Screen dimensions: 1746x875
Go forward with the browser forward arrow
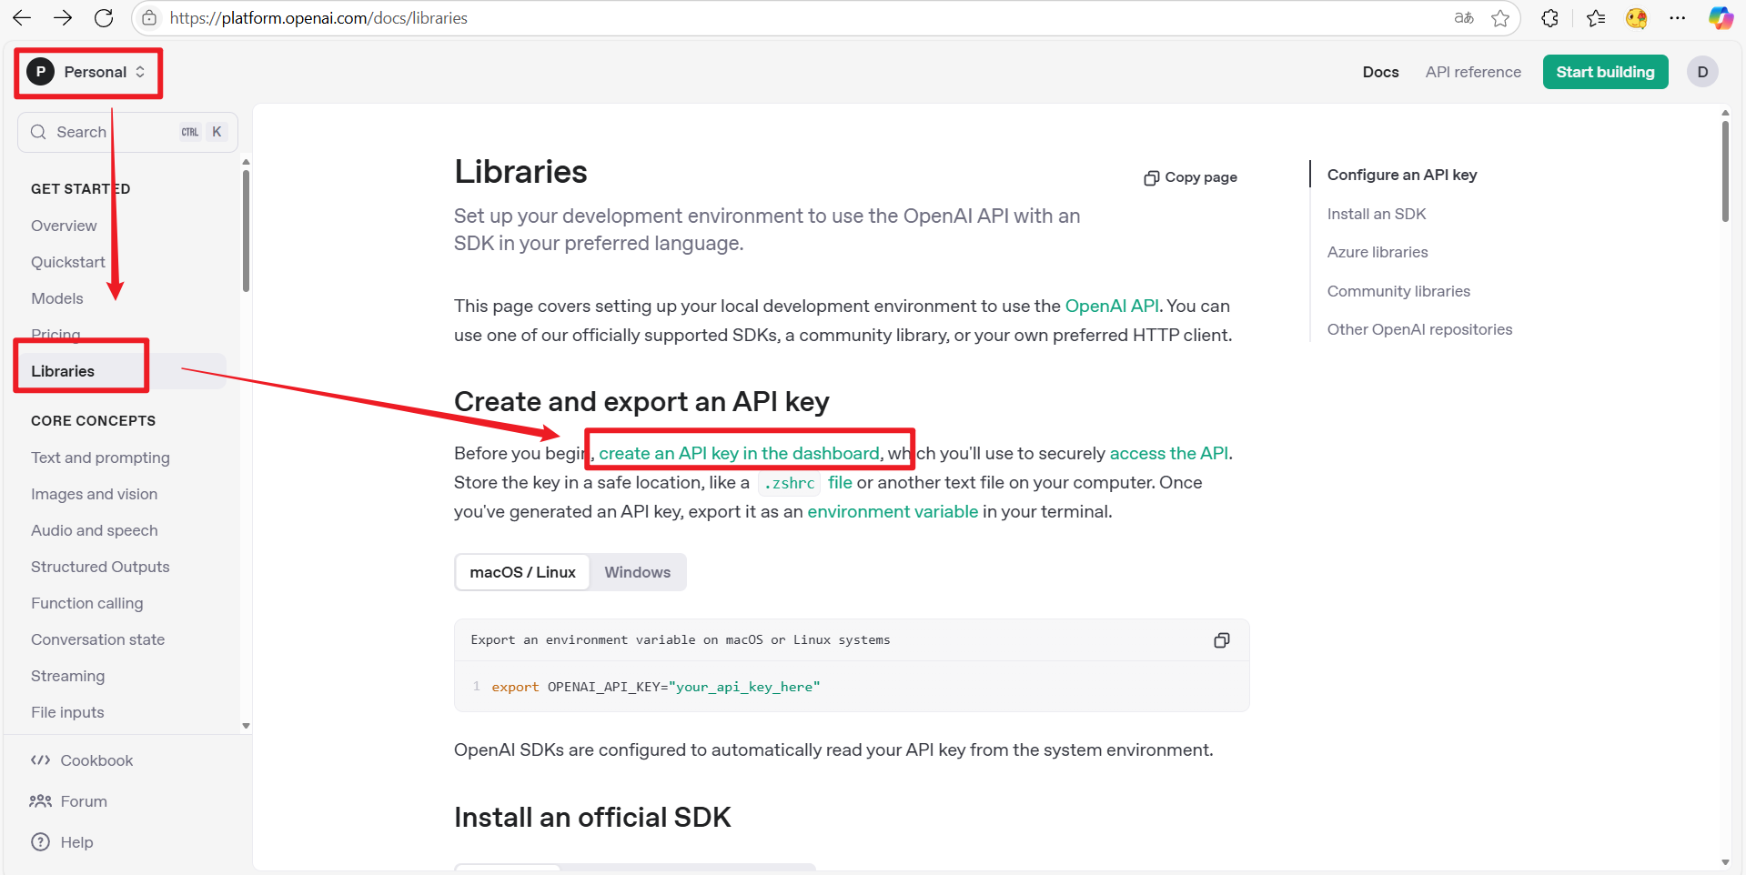pyautogui.click(x=63, y=18)
